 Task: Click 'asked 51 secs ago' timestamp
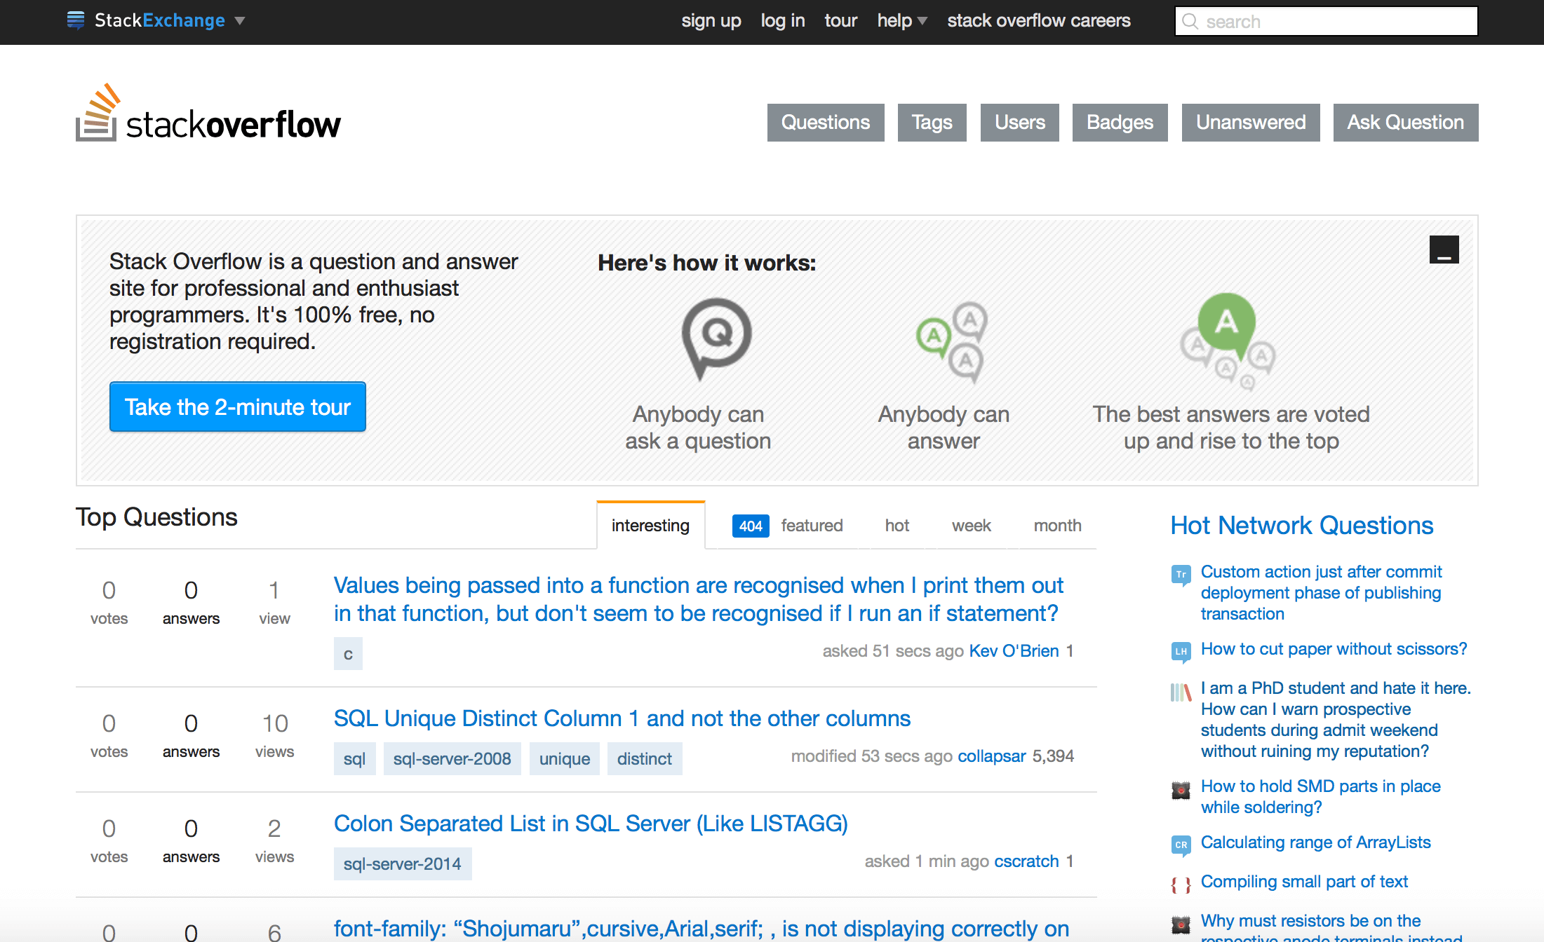click(x=893, y=651)
